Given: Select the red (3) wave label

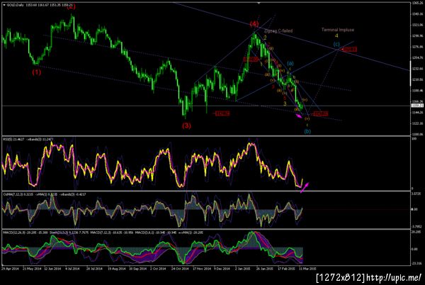Looking at the screenshot, I should (186, 125).
